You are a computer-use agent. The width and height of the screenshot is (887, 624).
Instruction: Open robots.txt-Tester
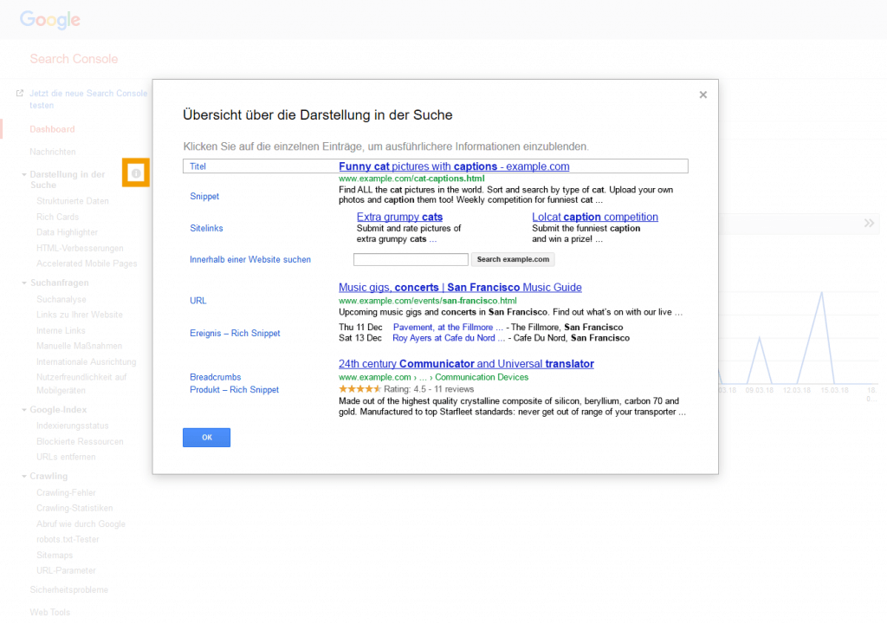68,540
